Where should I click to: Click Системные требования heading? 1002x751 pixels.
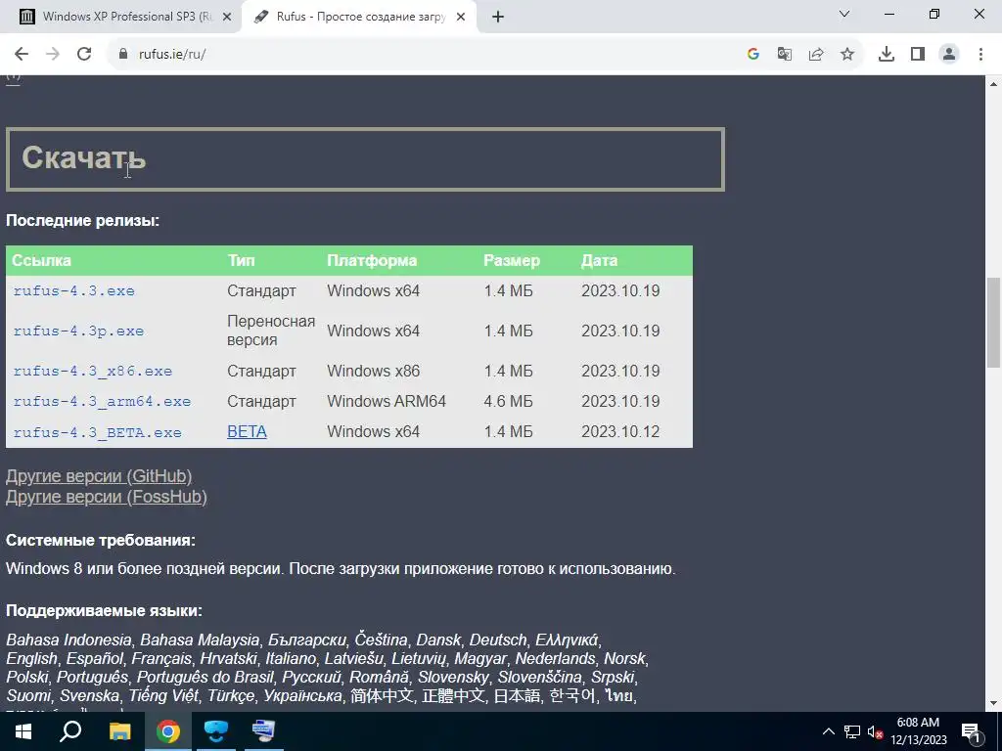pyautogui.click(x=101, y=540)
